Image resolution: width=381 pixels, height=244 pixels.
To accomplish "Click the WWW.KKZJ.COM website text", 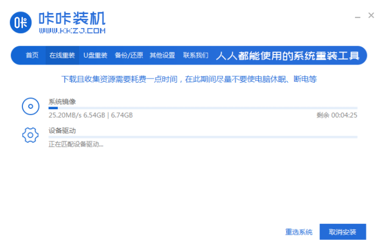I will pos(72,31).
